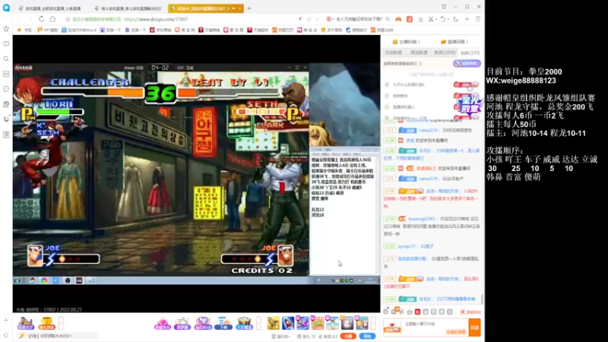The image size is (608, 342).
Task: Click the browser back arrow
Action: point(20,19)
